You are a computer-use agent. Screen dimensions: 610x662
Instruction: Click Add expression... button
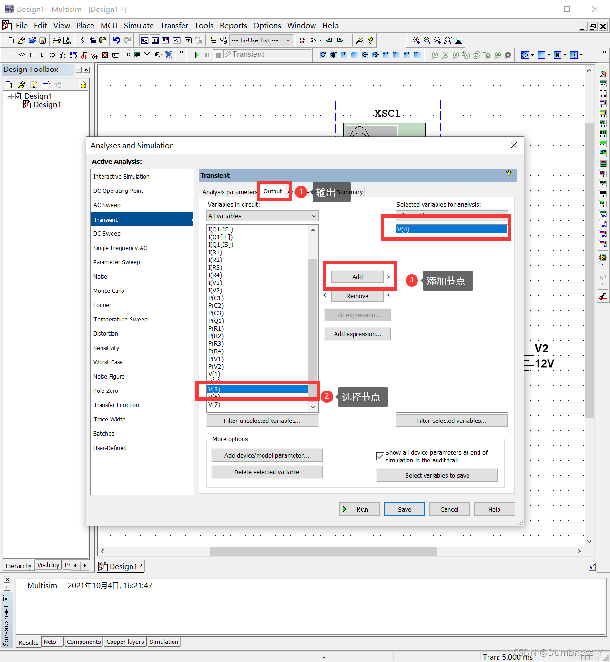tap(357, 334)
